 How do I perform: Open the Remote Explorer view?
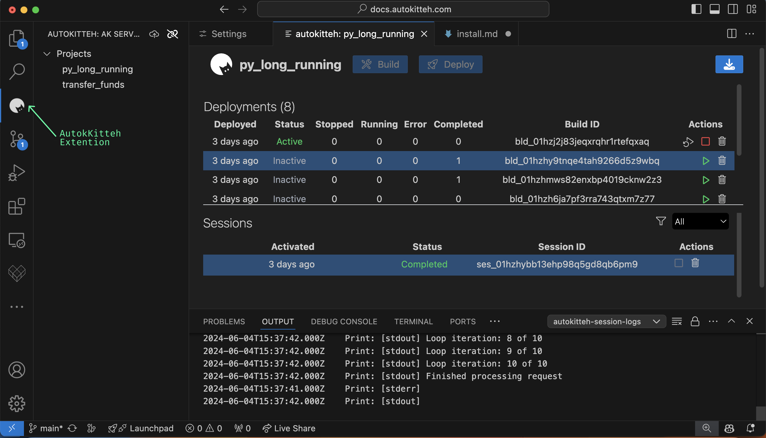pos(17,240)
